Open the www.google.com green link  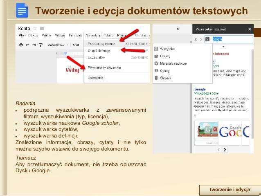coord(206,93)
